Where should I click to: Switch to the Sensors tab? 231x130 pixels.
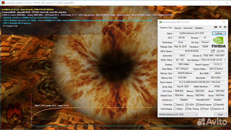(178, 28)
